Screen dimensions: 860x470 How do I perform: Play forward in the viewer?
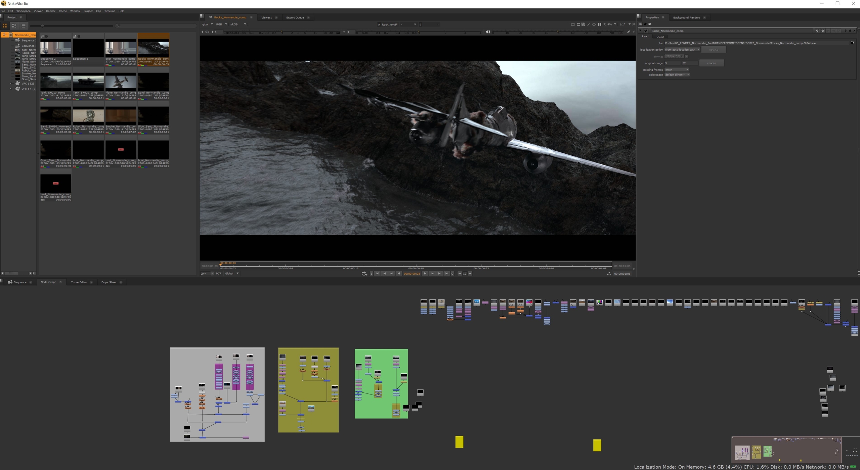pos(425,274)
